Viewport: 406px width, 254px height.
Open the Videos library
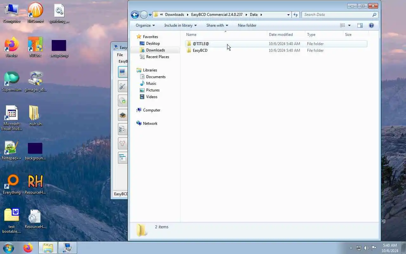(152, 97)
